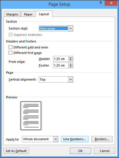Increase Footer distance with up arrow
This screenshot has height=158, width=119.
point(71,64)
